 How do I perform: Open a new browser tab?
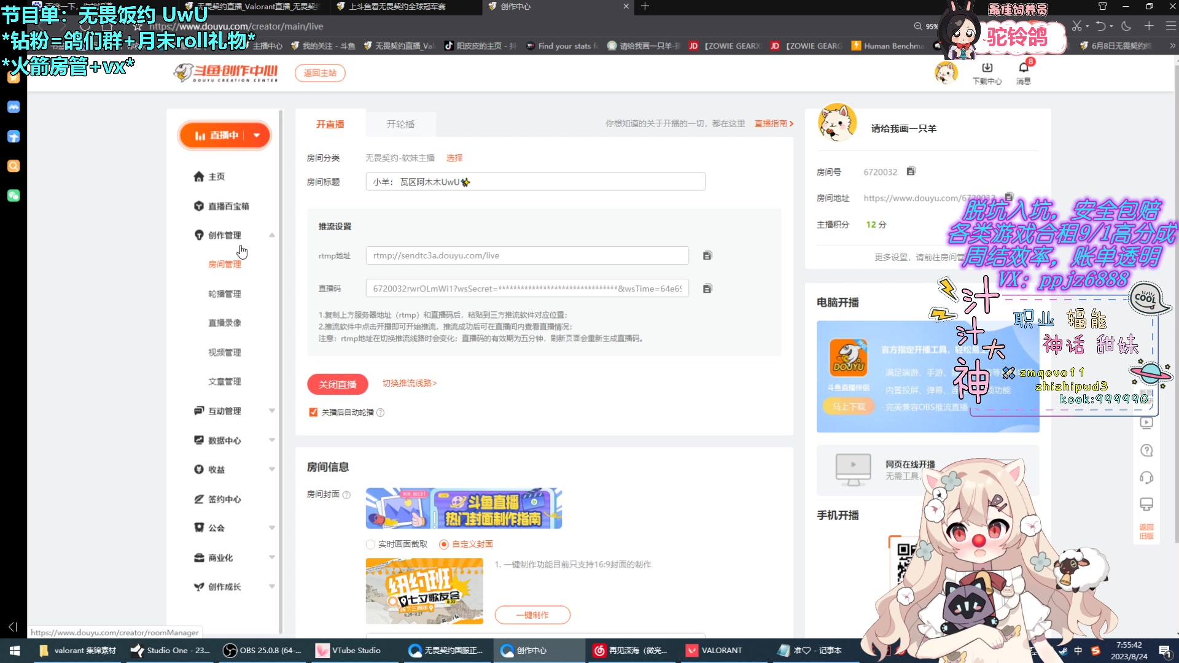point(645,7)
